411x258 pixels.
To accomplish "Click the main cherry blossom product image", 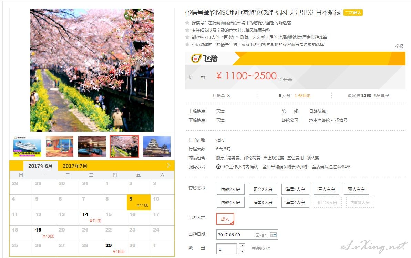I will (x=92, y=70).
